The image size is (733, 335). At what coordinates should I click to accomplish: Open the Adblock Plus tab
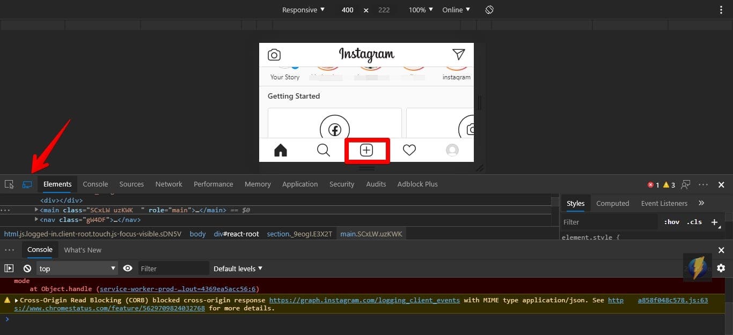417,184
